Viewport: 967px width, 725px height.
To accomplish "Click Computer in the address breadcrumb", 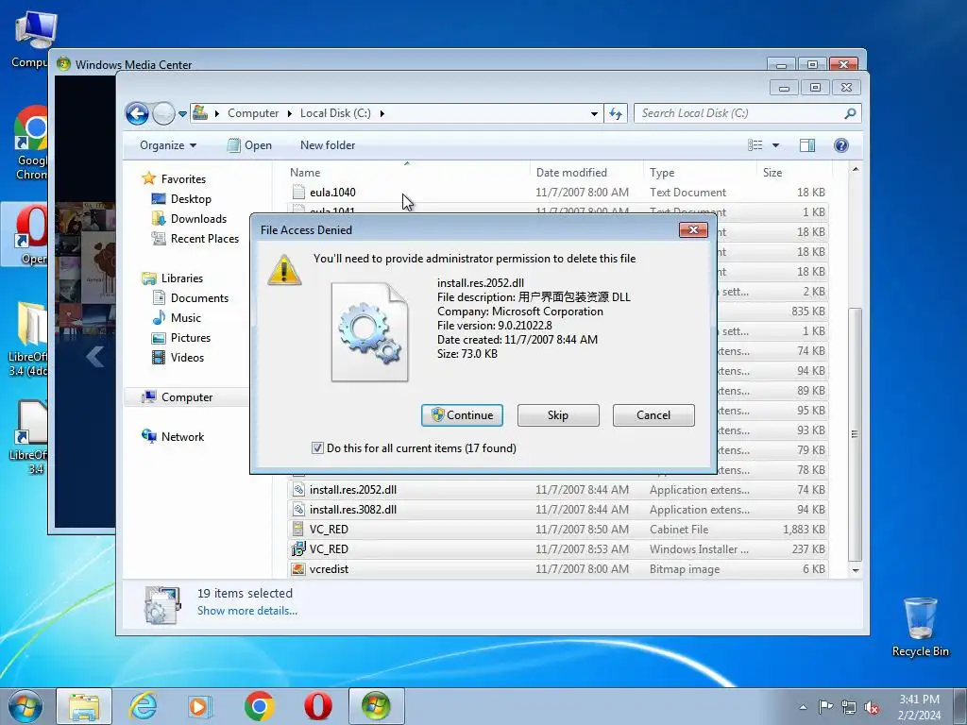I will coord(253,113).
